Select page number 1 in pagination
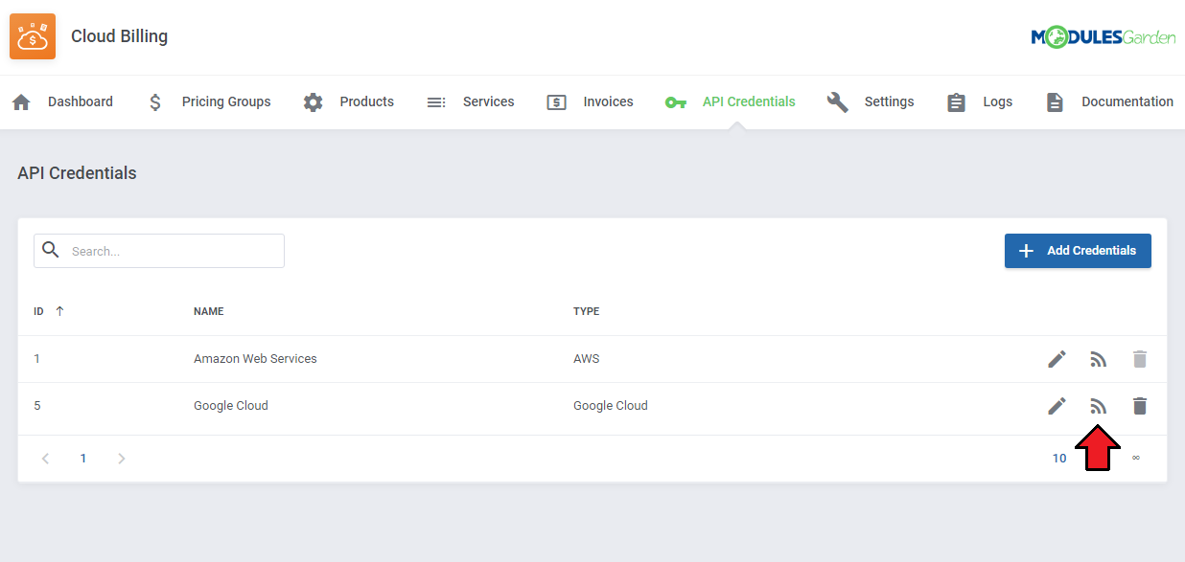 [83, 459]
